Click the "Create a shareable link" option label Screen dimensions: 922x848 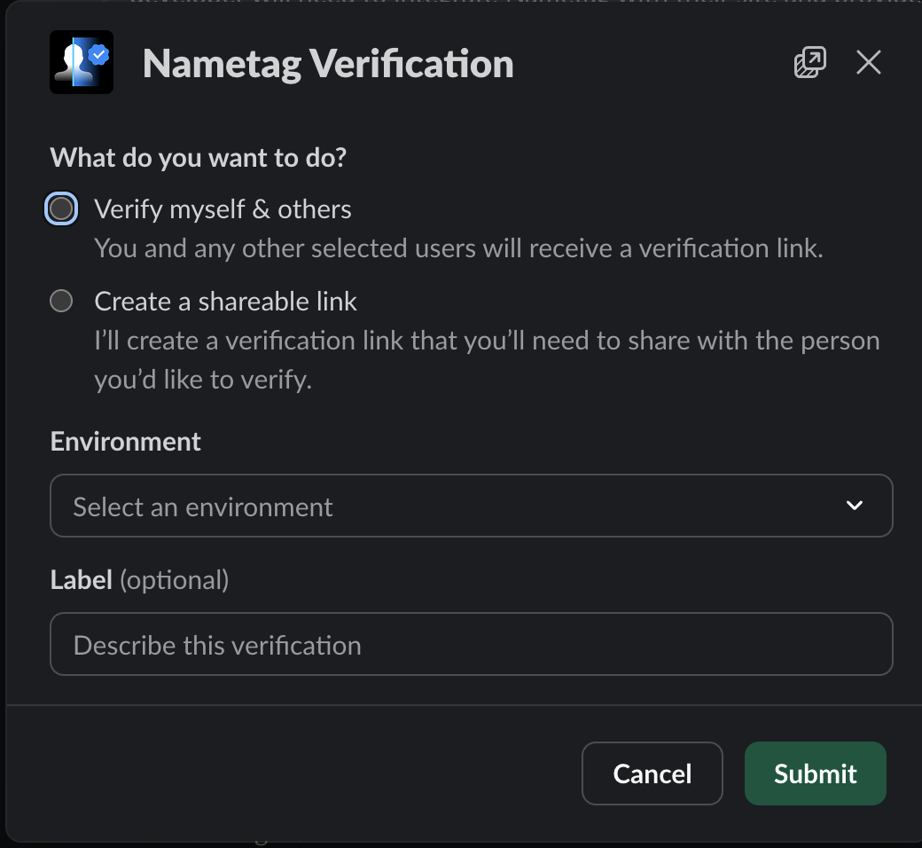tap(225, 302)
